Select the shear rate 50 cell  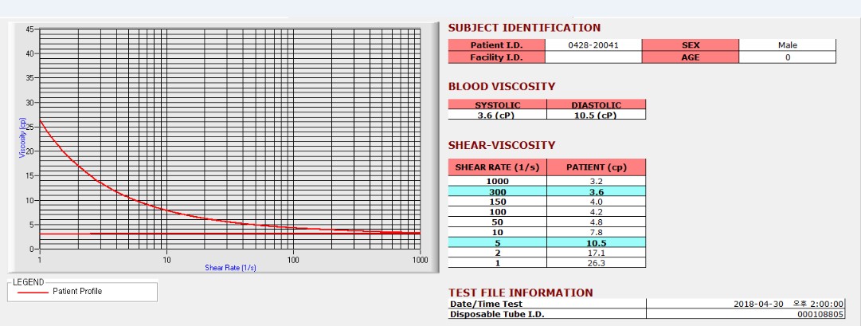[498, 222]
